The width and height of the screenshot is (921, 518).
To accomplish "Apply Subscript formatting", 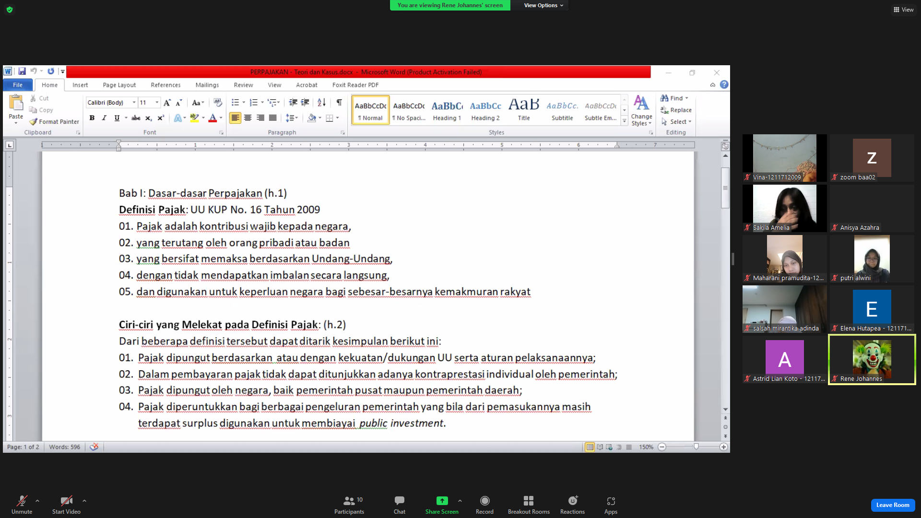I will [x=149, y=118].
